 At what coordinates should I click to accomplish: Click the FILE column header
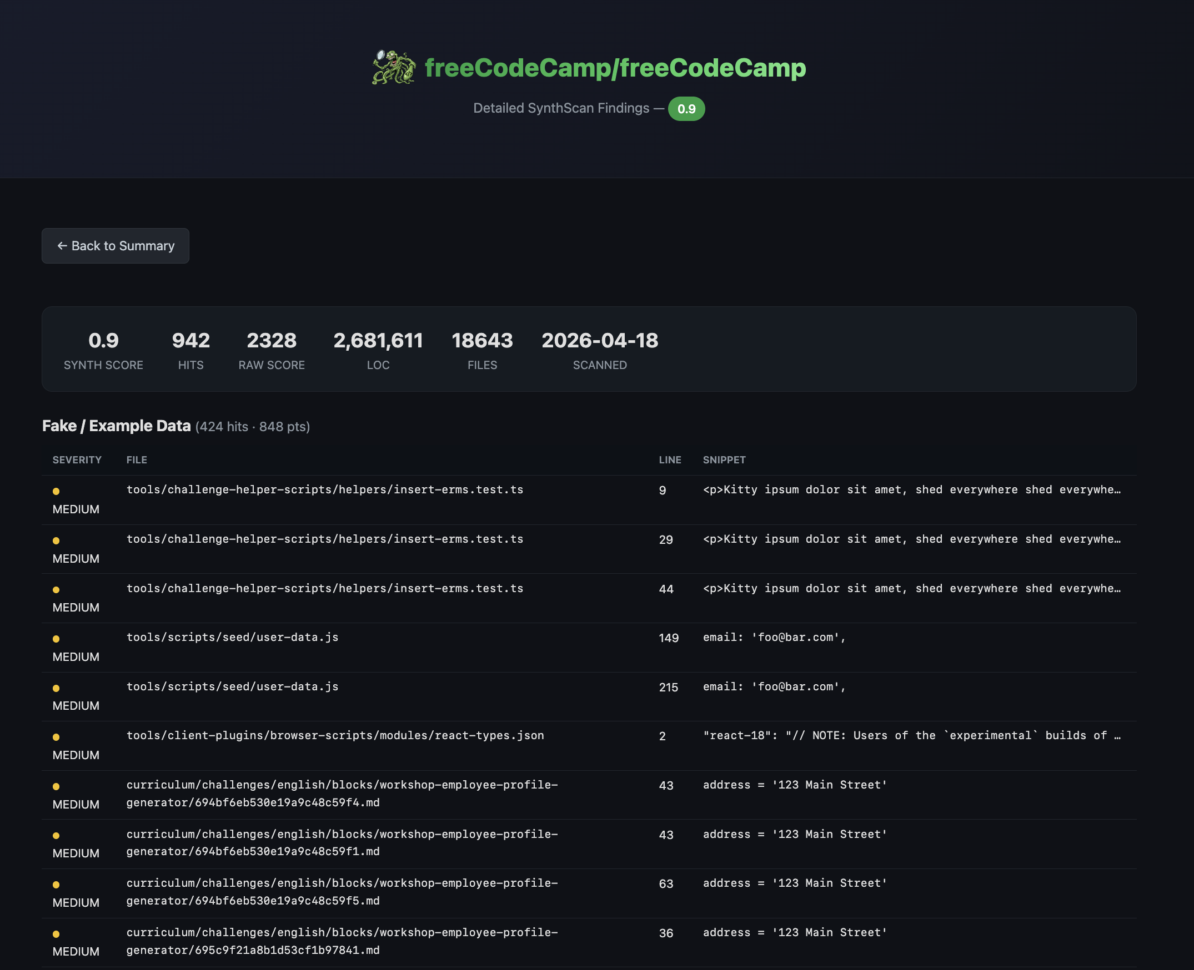pyautogui.click(x=137, y=460)
